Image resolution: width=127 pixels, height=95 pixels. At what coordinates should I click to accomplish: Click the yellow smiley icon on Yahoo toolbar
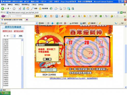(85, 16)
